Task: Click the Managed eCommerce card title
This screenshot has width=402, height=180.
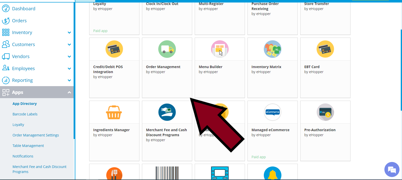Action: (x=270, y=130)
